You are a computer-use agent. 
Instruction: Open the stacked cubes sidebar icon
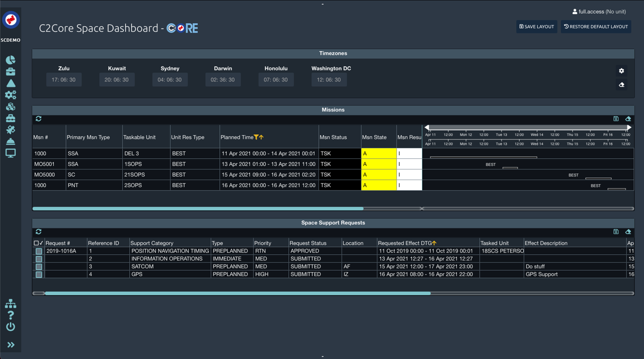(11, 107)
